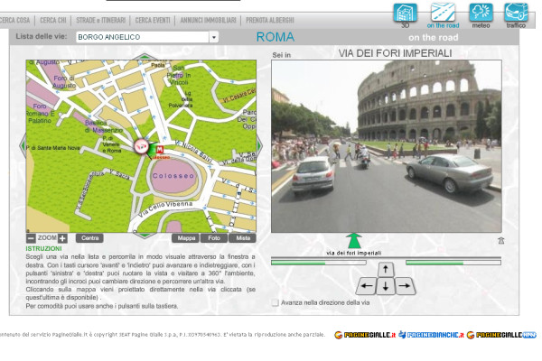Image resolution: width=542 pixels, height=361 pixels.
Task: Switch map to Foto view
Action: pos(214,238)
